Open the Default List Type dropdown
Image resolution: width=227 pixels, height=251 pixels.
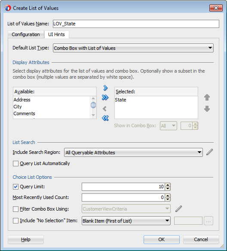[x=133, y=48]
